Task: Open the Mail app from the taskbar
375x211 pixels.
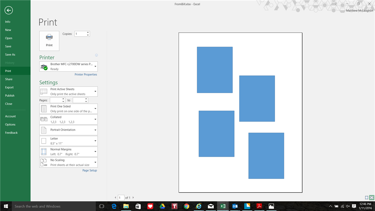Action: pyautogui.click(x=211, y=206)
